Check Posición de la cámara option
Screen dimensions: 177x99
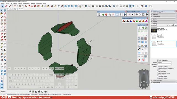[158, 67]
